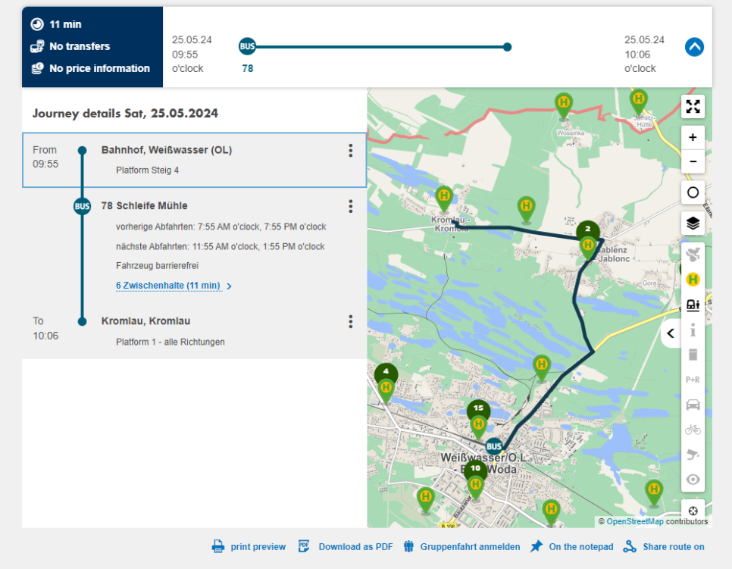Screen dimensions: 732x569
Task: Toggle fullscreen map view
Action: [693, 107]
